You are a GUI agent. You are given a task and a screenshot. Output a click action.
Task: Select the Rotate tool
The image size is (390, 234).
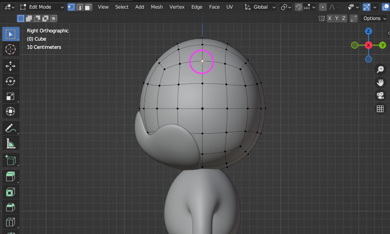[x=10, y=81]
